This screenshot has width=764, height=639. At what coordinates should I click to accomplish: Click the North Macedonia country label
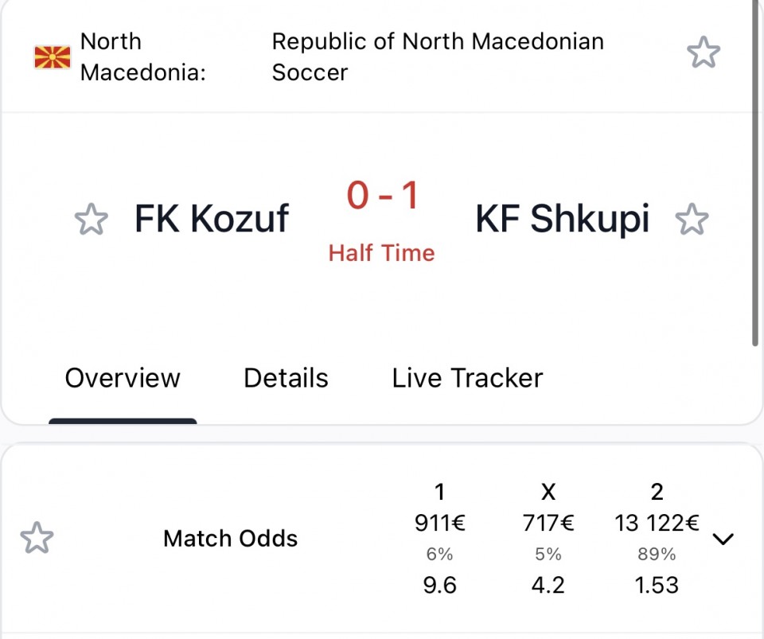[x=142, y=57]
